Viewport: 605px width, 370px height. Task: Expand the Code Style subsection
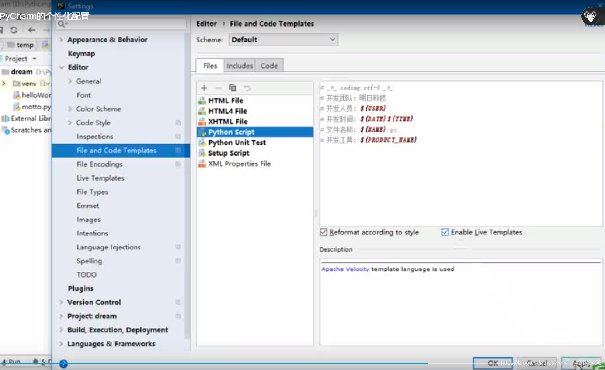click(70, 123)
